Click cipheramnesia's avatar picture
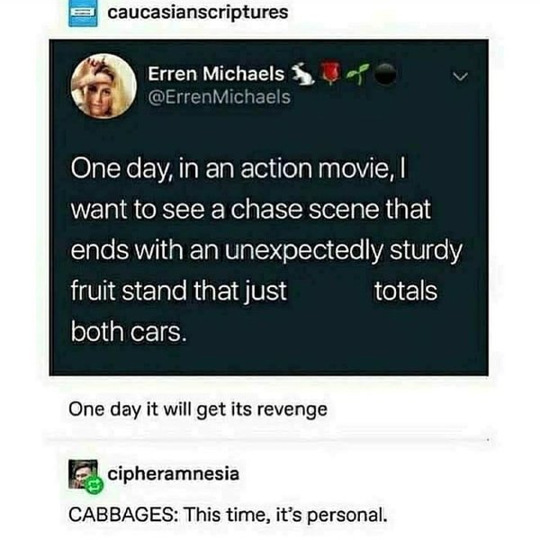This screenshot has width=540, height=540. [83, 474]
